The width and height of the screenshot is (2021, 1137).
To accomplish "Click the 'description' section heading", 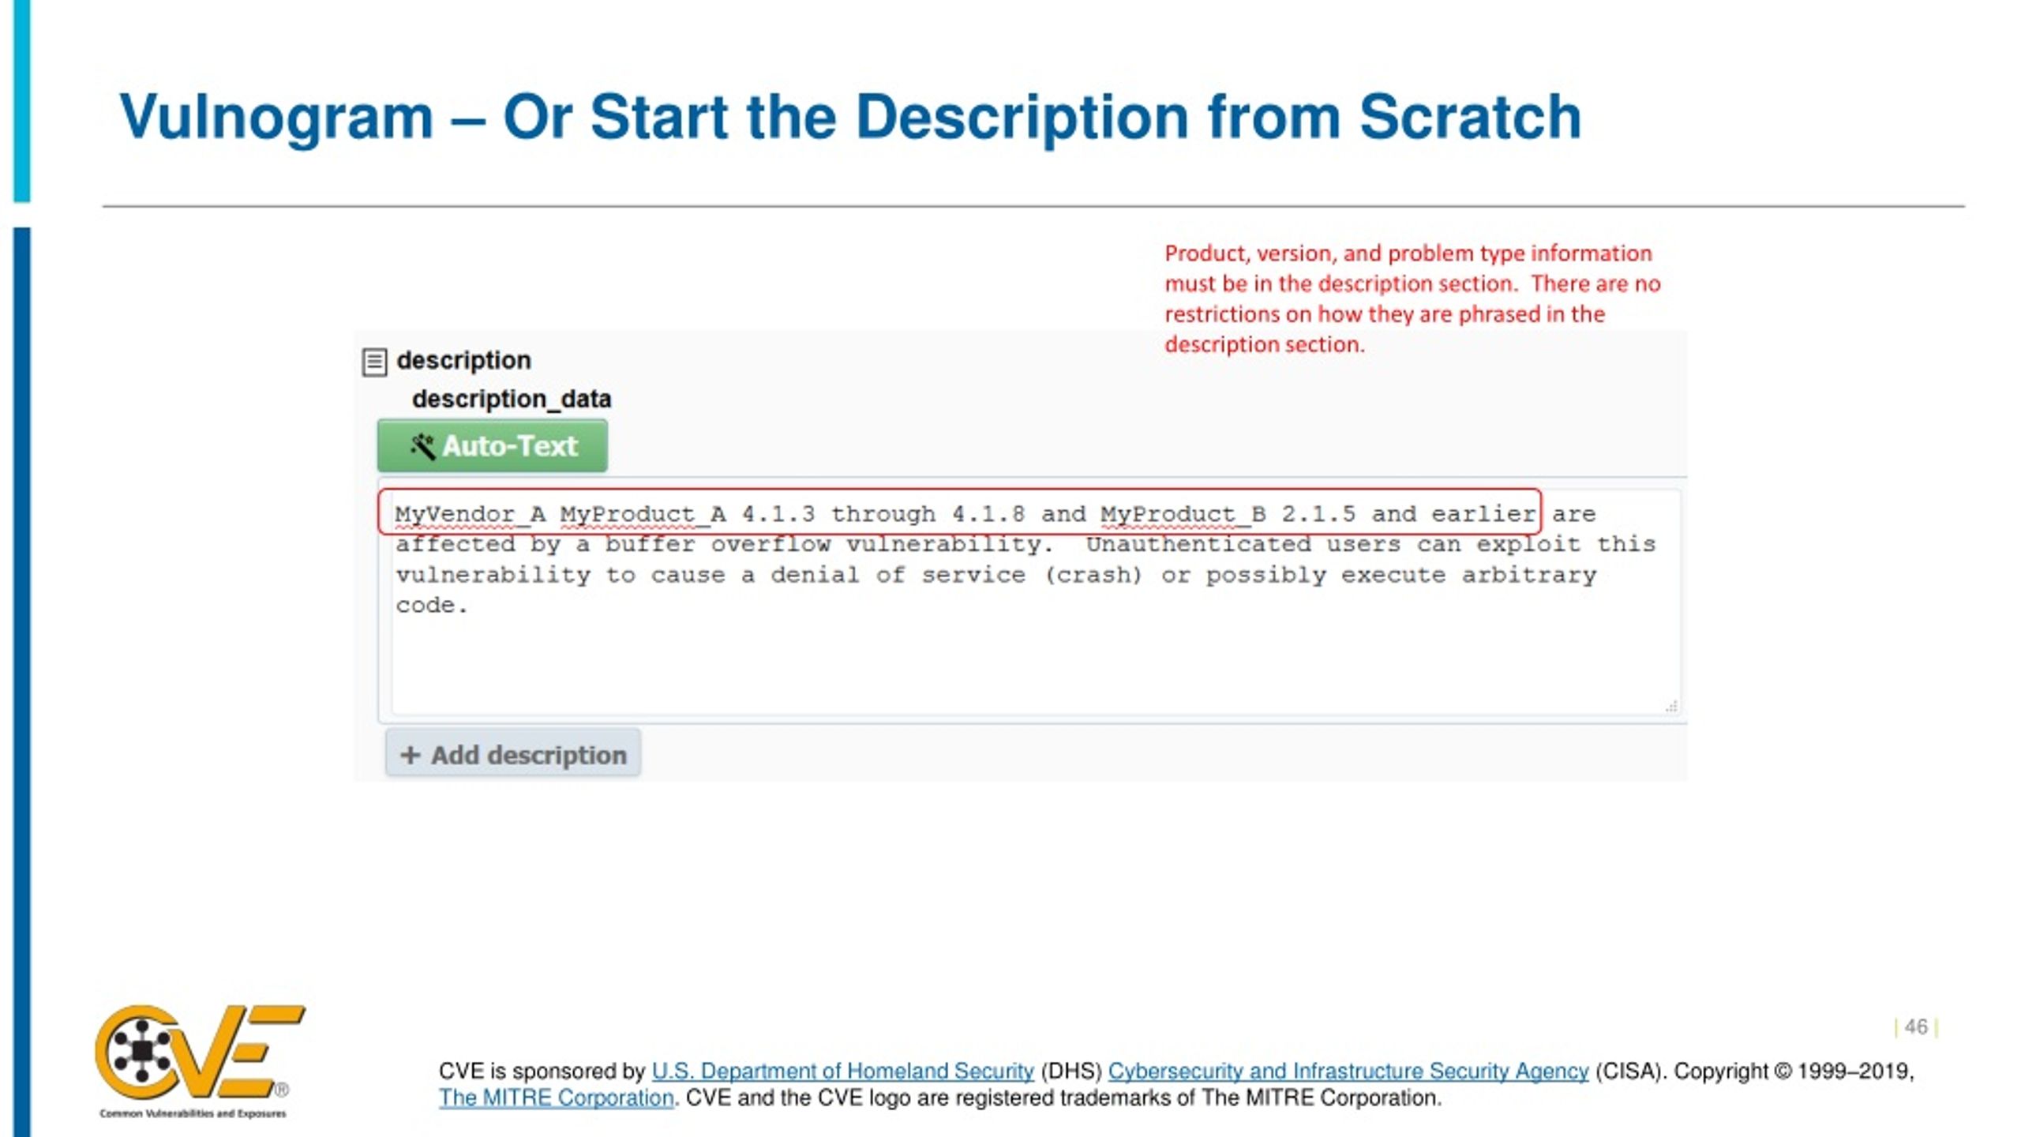I will coord(463,360).
